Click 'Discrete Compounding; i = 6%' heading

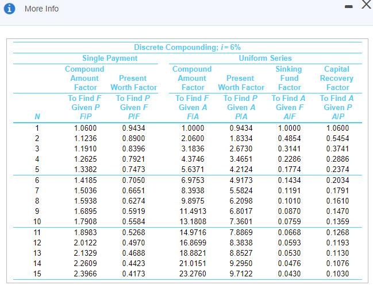click(x=187, y=47)
